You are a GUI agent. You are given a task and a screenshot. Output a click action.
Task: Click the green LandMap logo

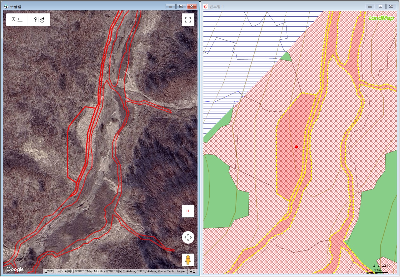coord(381,18)
